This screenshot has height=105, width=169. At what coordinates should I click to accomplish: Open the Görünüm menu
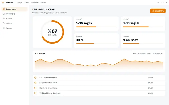pos(35,2)
